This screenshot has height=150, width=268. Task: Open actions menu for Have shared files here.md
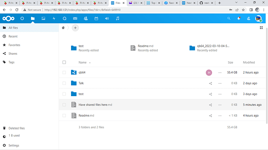(220, 105)
